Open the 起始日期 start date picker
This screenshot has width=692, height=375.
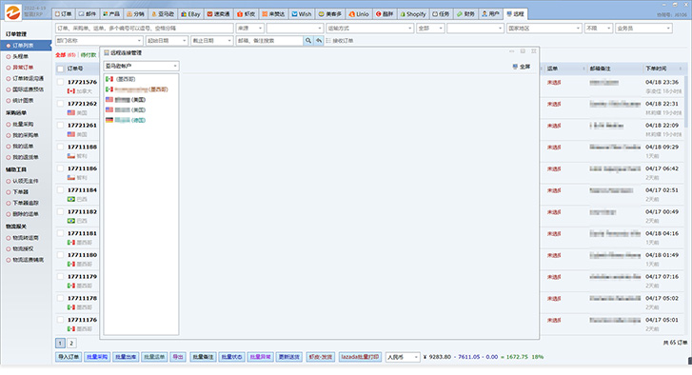pyautogui.click(x=167, y=41)
